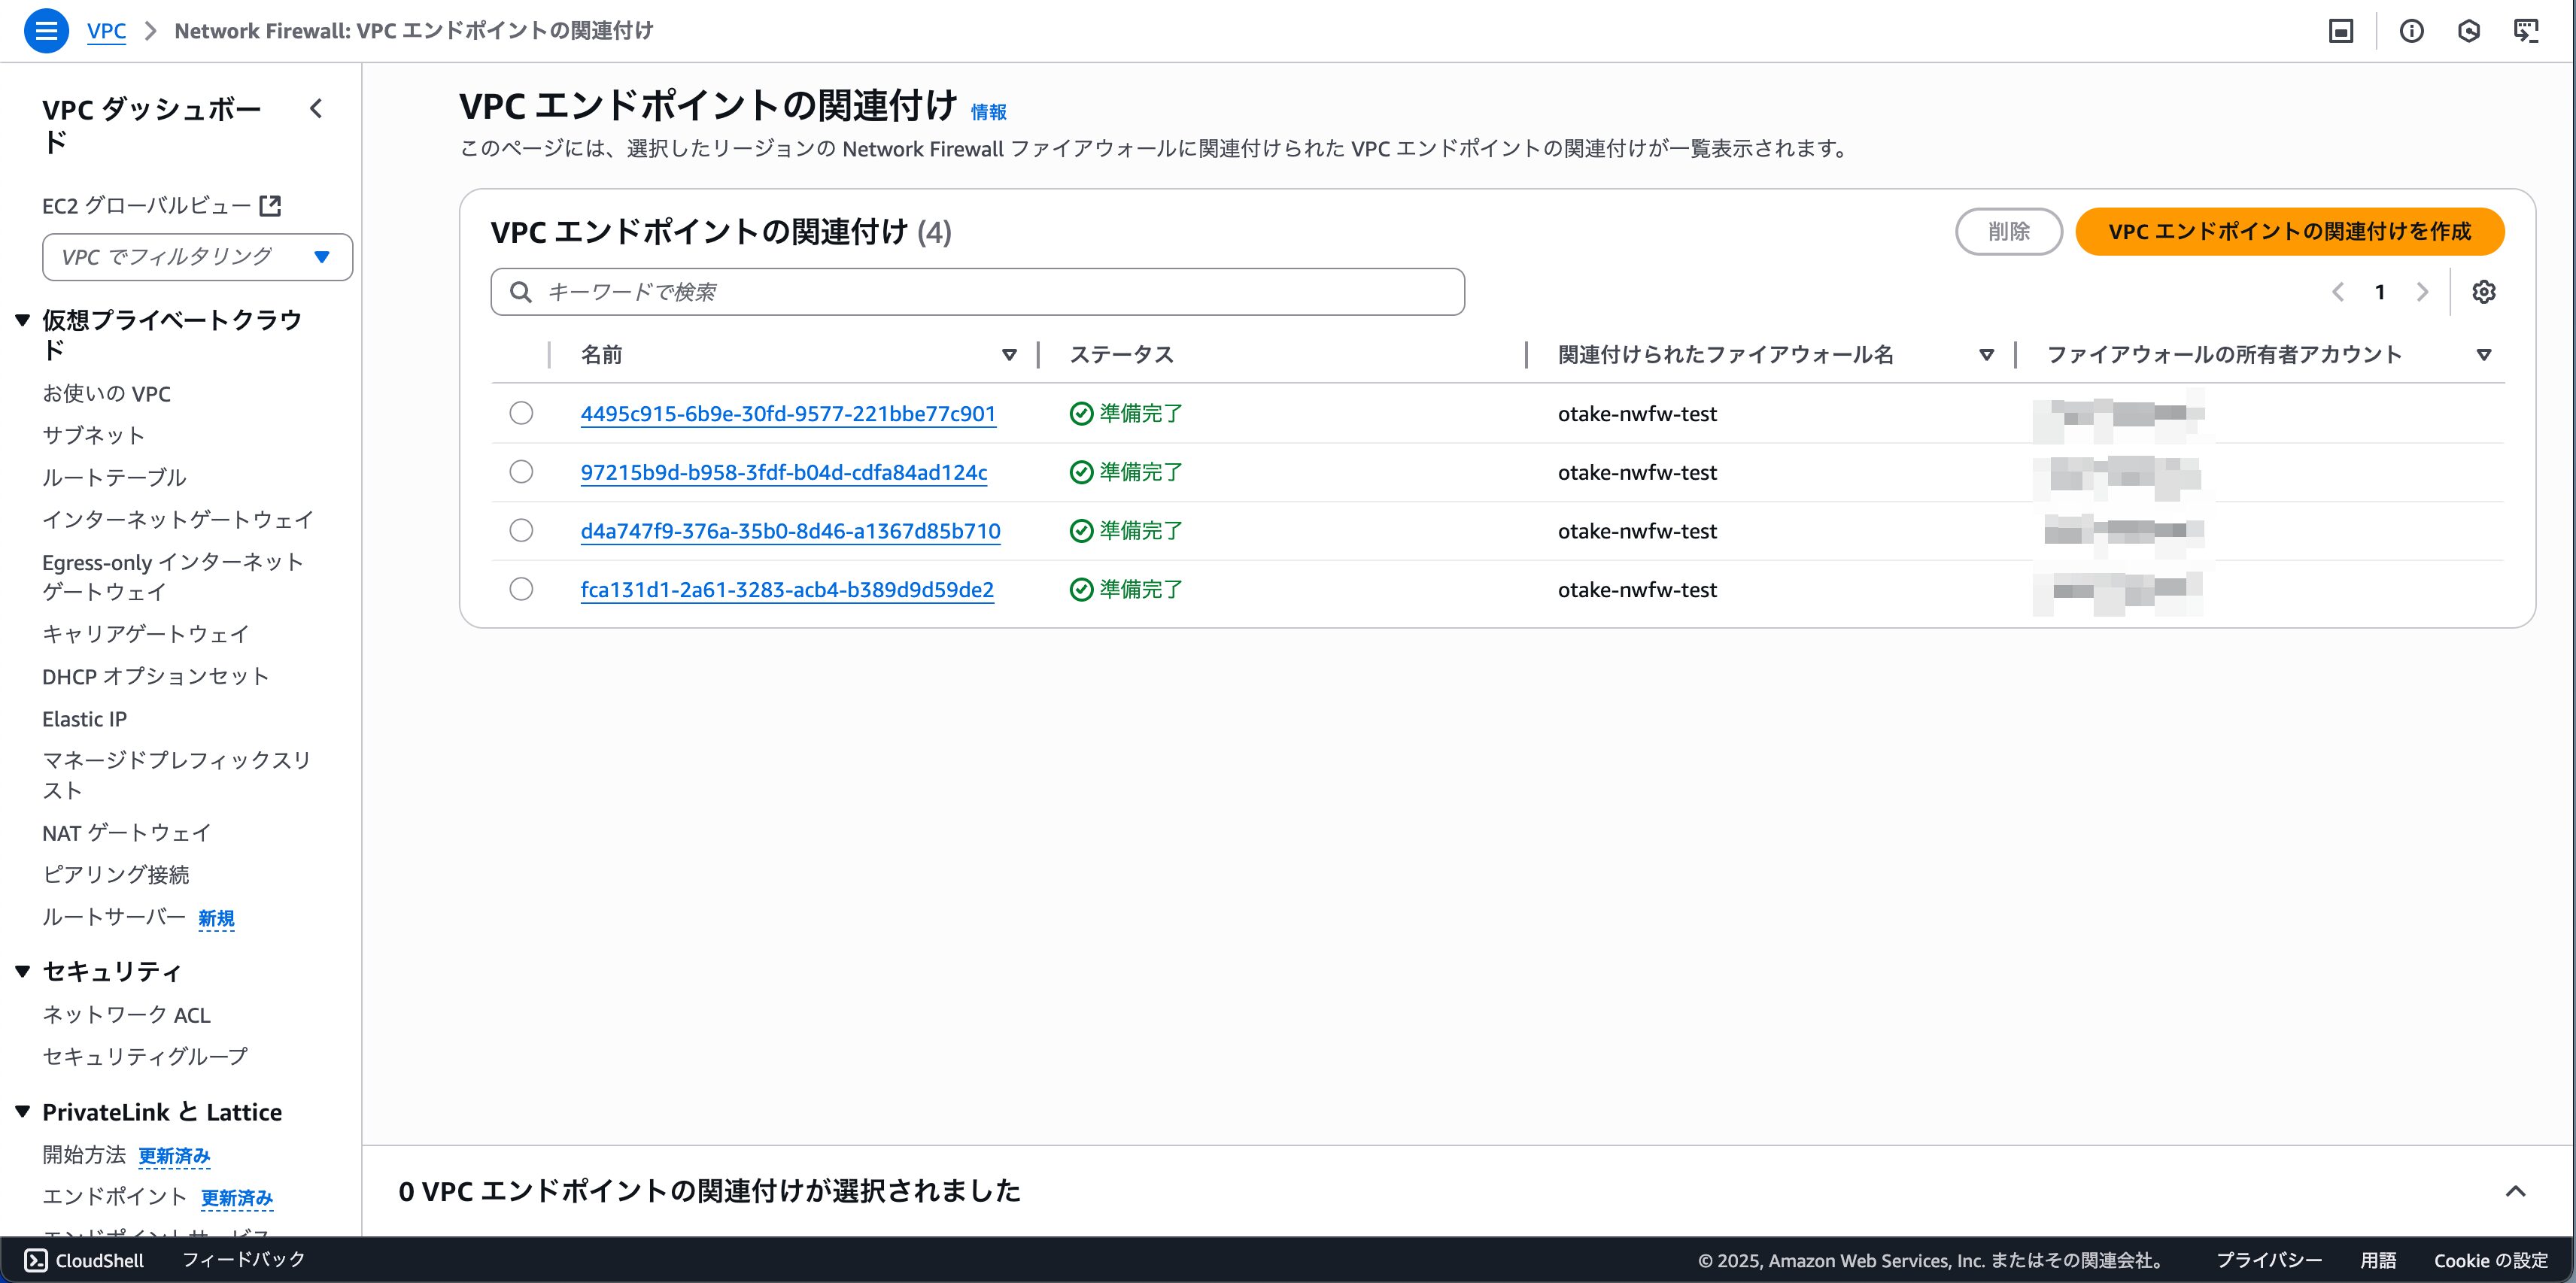This screenshot has height=1283, width=2576.
Task: Sort by ファイアウォールの所有者アカウント column arrow
Action: [x=2484, y=355]
